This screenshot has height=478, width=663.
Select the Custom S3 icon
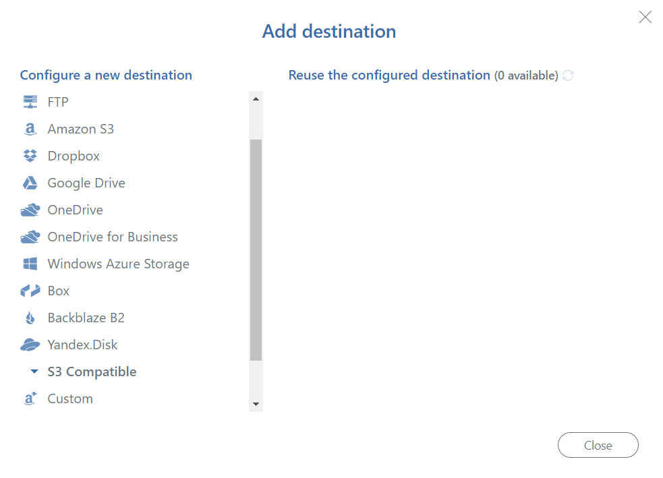[30, 398]
